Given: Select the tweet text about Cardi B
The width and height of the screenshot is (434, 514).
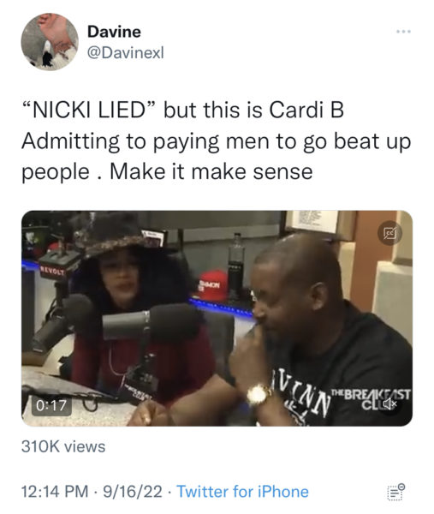Looking at the screenshot, I should point(217,140).
